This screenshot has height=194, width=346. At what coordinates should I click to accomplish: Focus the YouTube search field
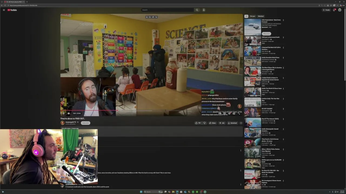(168, 10)
